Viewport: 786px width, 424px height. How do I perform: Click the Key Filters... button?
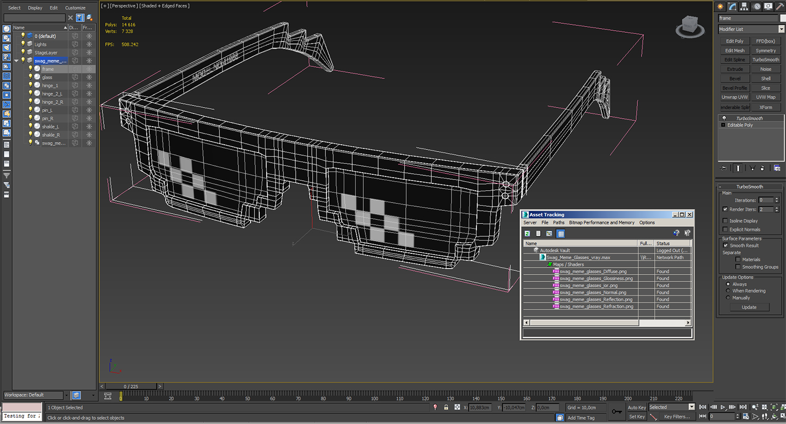[677, 417]
